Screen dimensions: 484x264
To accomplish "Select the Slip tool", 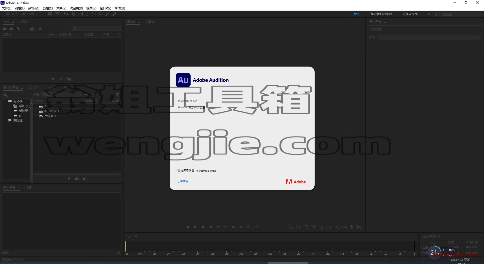I will 80,14.
